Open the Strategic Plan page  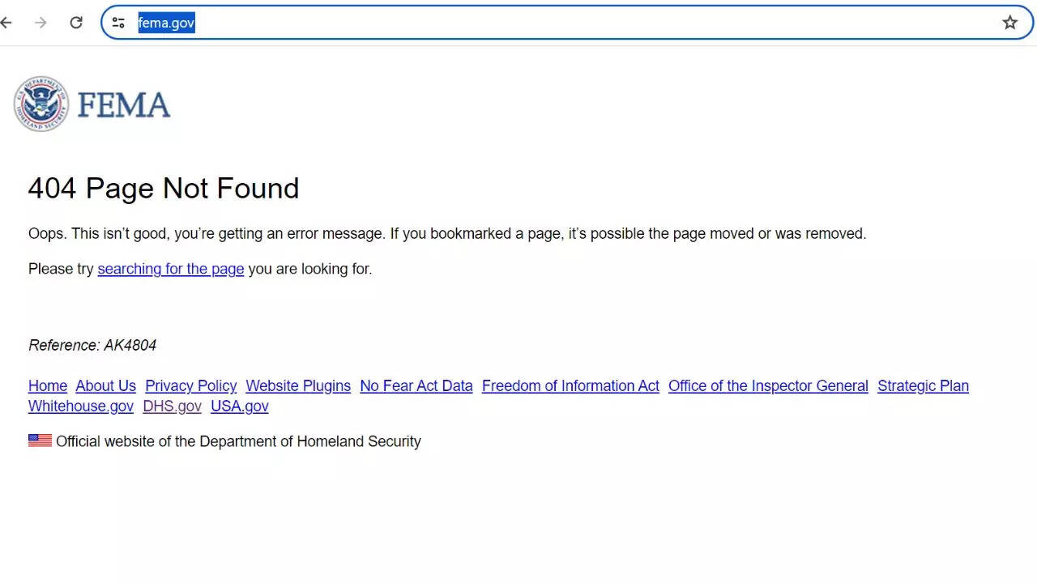[x=923, y=386]
